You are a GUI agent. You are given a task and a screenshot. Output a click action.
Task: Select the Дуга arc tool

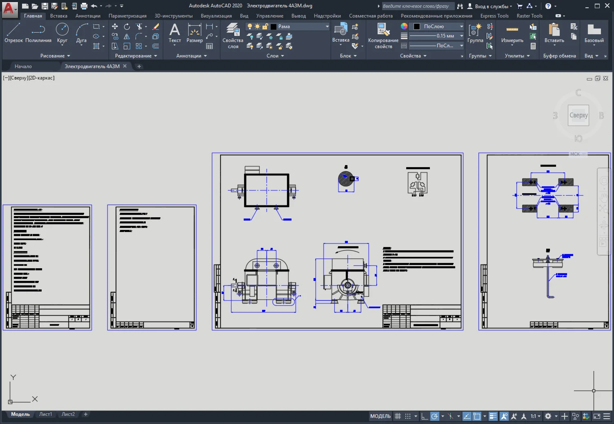[x=81, y=33]
